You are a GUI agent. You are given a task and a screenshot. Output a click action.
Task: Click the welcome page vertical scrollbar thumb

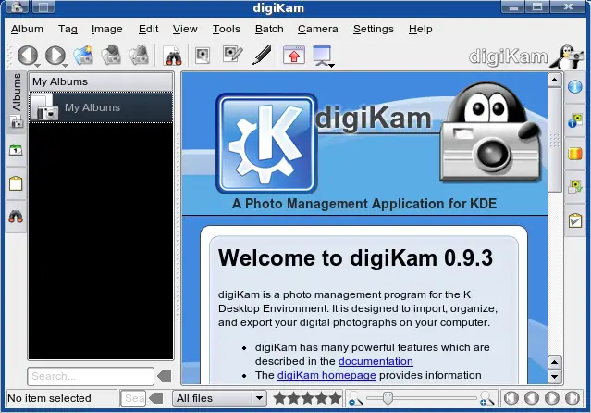pos(554,140)
